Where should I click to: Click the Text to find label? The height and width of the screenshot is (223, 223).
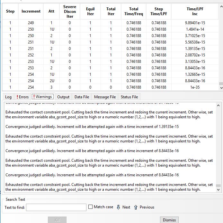pyautogui.click(x=15, y=207)
